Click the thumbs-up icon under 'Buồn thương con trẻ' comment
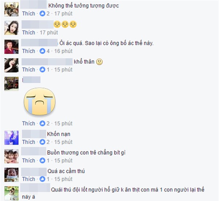 pos(42,161)
